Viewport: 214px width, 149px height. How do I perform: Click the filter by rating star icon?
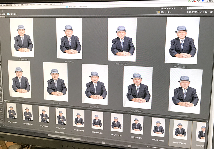pos(169,12)
